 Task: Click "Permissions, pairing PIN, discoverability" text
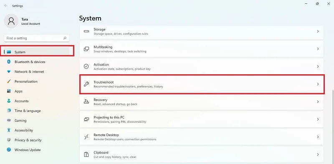120,122
